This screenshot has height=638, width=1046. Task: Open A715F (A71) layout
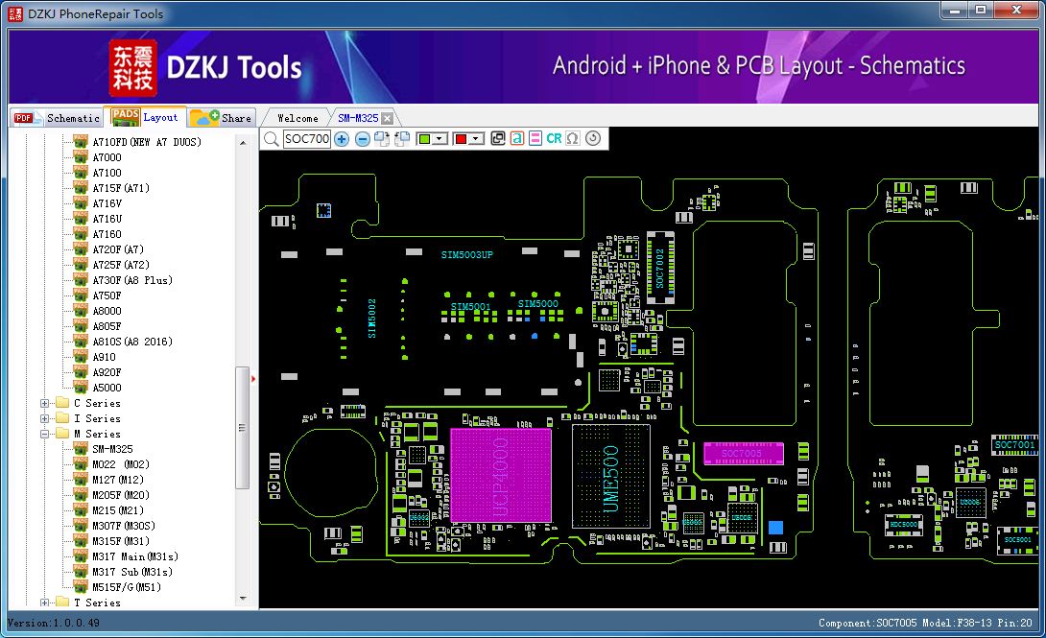tap(121, 188)
